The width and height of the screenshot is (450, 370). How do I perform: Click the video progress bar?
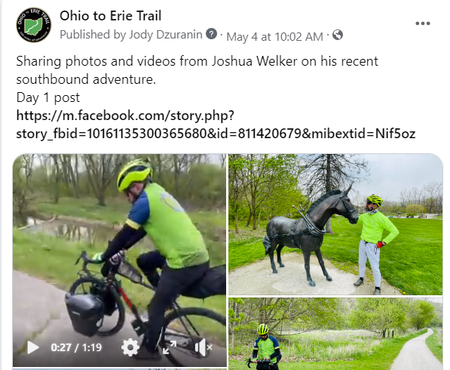tap(120, 368)
